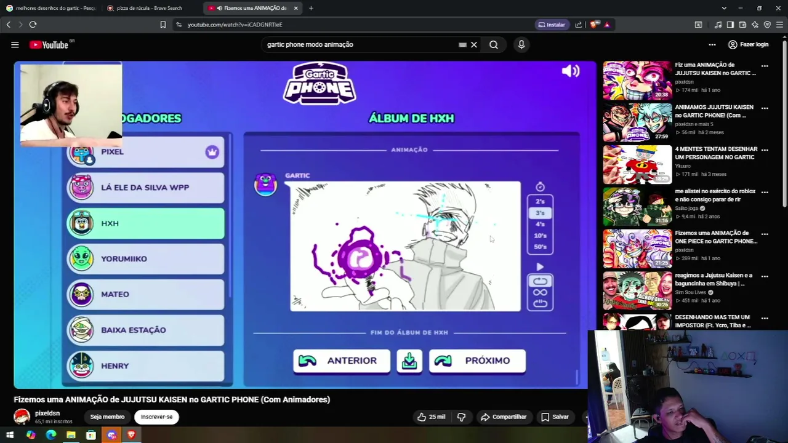Image resolution: width=788 pixels, height=443 pixels.
Task: Save video with Salvar button
Action: 555,417
